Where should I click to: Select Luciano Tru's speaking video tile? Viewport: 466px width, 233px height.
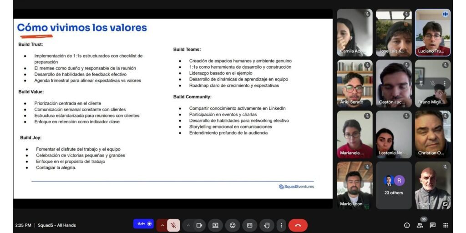coord(432,32)
